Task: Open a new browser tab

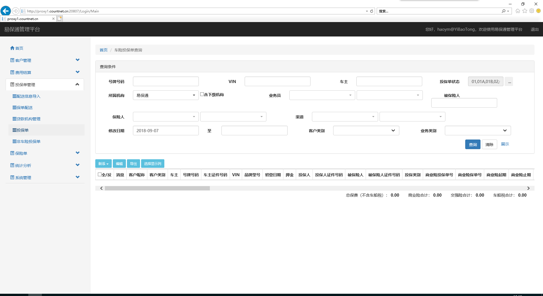Action: [59, 19]
